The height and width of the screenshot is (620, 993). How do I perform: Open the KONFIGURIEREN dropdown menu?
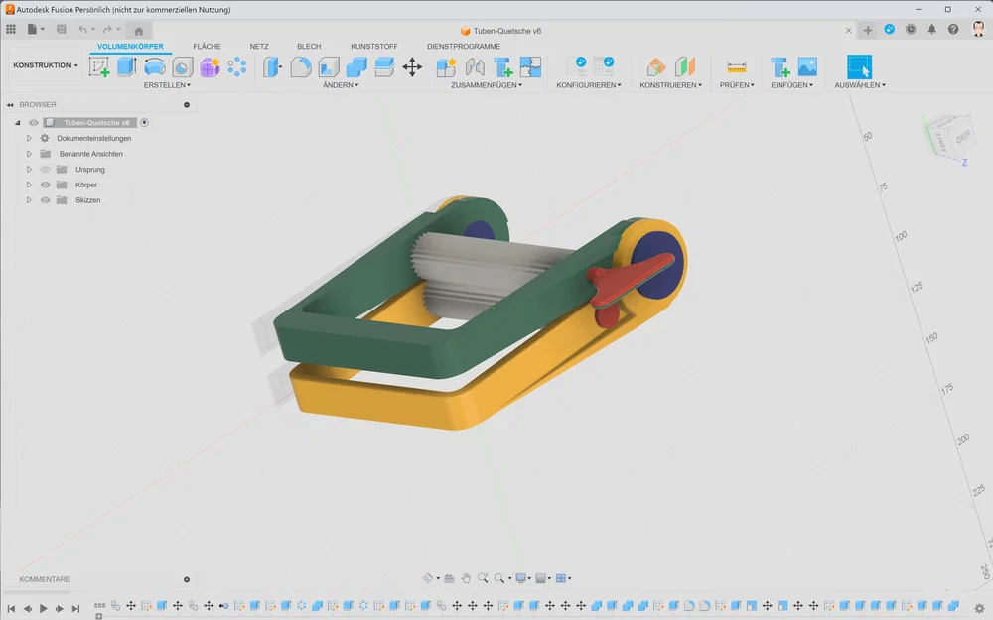point(588,85)
